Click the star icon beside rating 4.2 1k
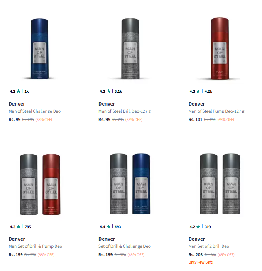The image size is (262, 271). [x=19, y=91]
